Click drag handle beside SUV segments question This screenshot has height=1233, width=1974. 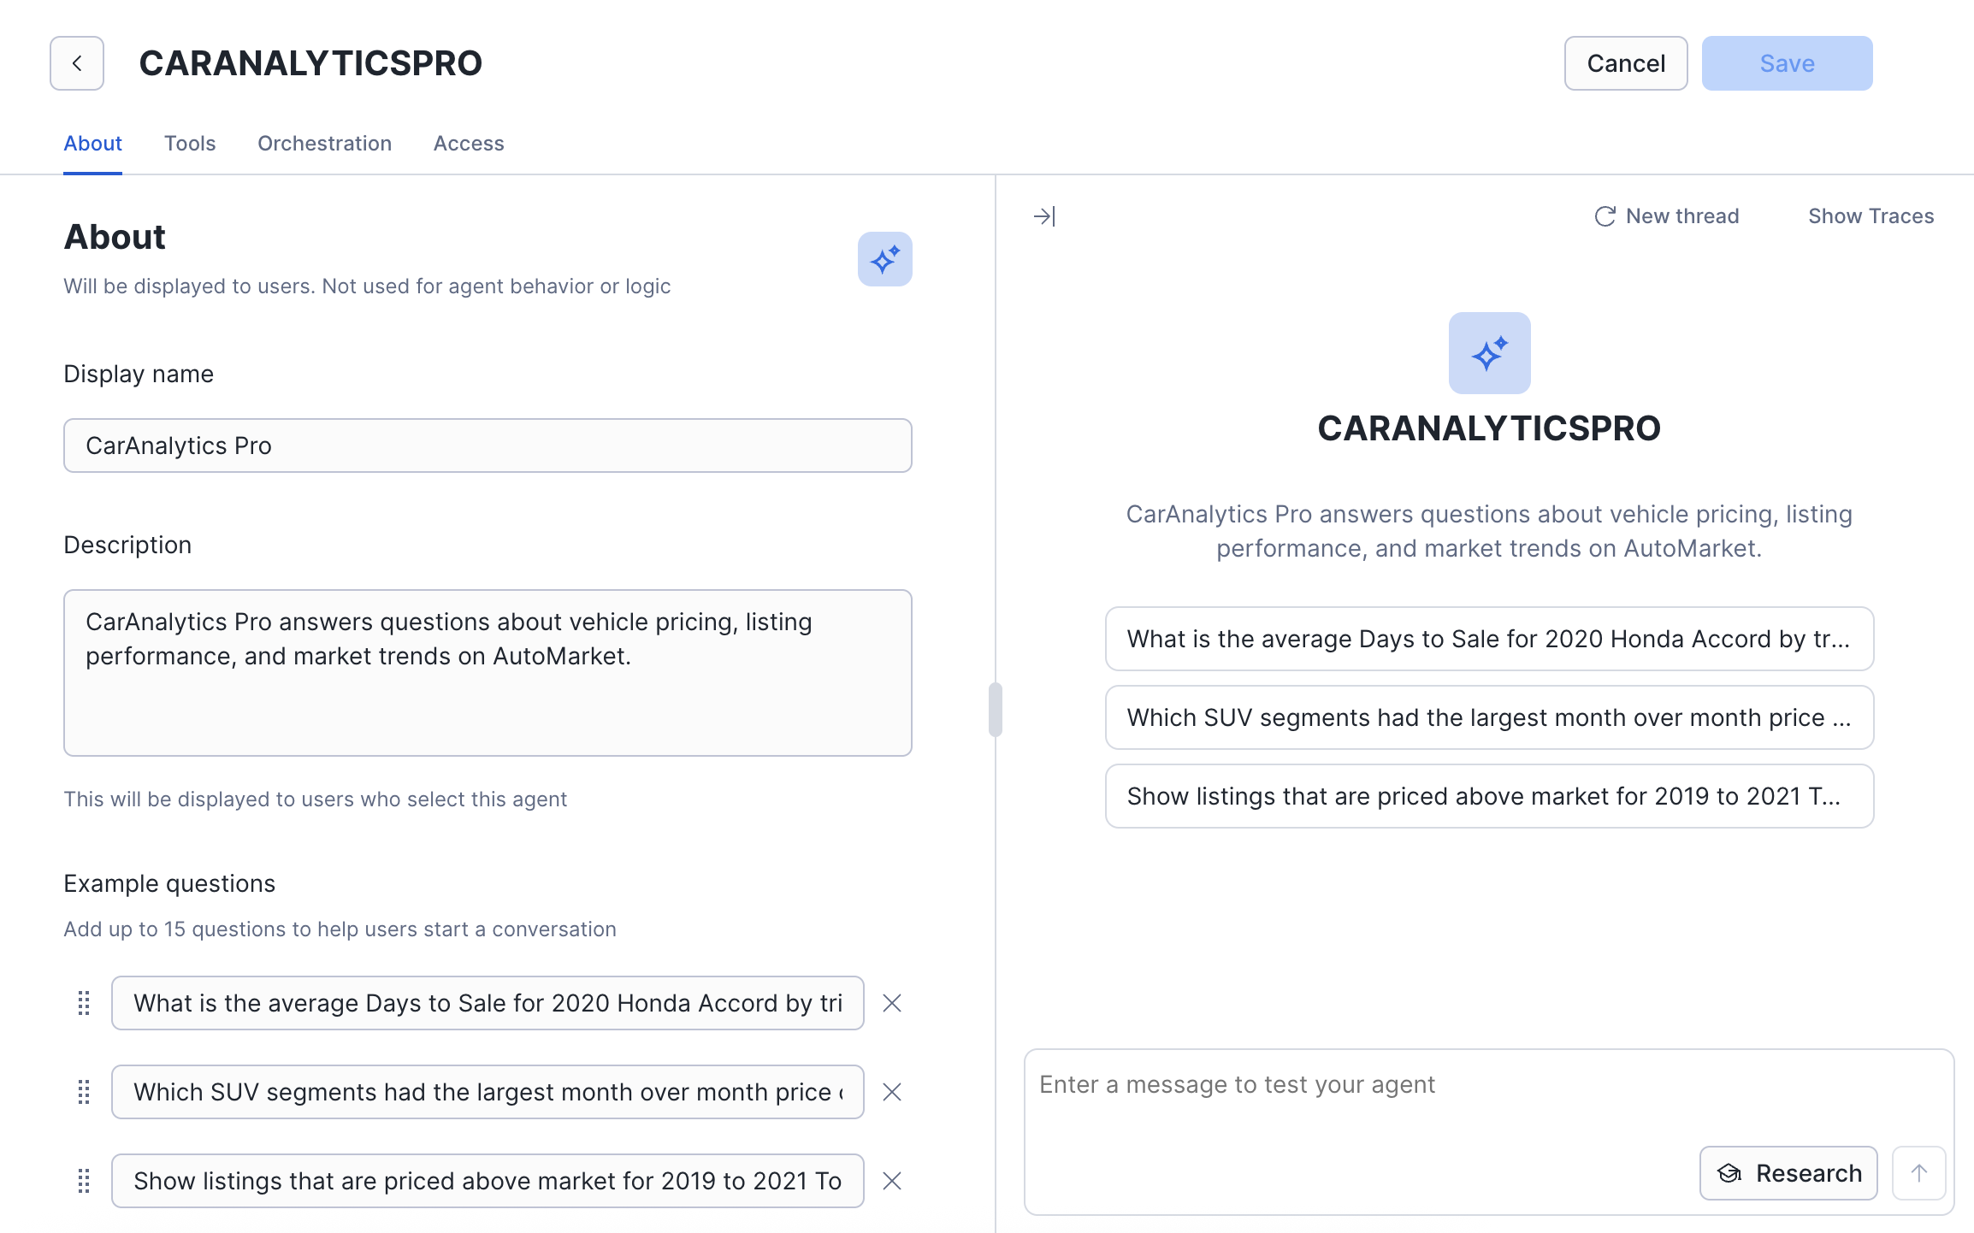point(84,1092)
